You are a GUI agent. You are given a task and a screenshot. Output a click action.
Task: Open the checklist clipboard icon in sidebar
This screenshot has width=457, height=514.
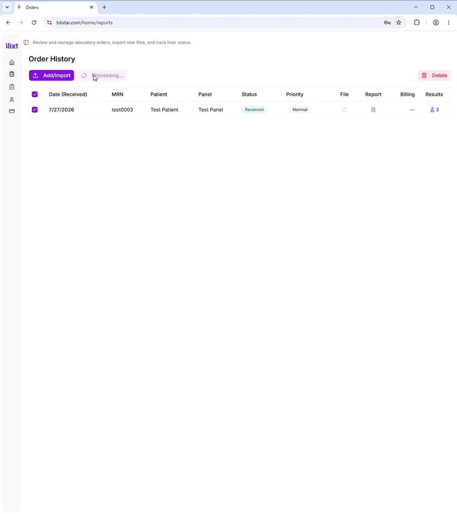coord(12,87)
